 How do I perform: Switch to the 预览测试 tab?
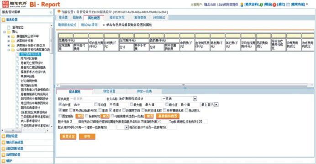(159, 17)
